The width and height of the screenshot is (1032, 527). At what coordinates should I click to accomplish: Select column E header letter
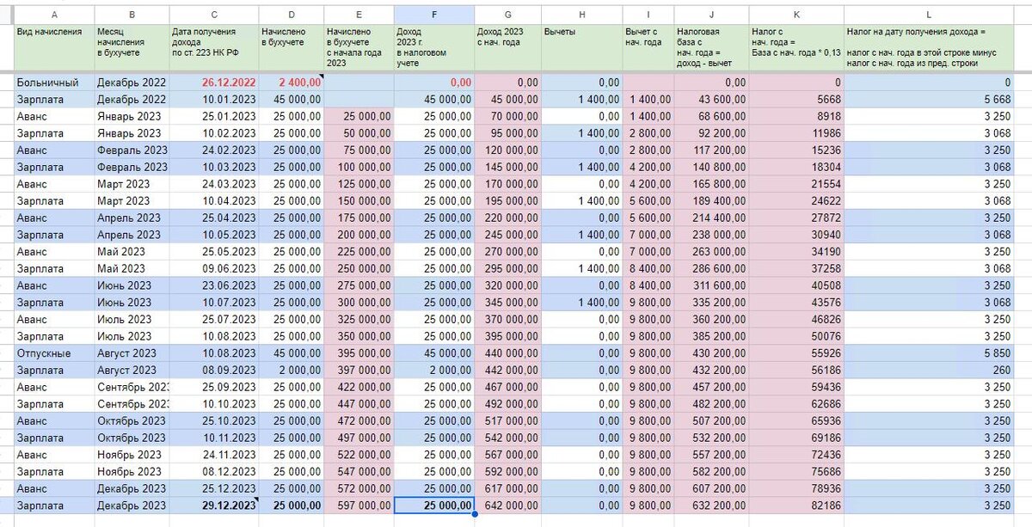(359, 15)
